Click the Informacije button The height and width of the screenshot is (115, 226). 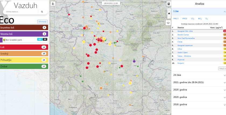point(43,21)
